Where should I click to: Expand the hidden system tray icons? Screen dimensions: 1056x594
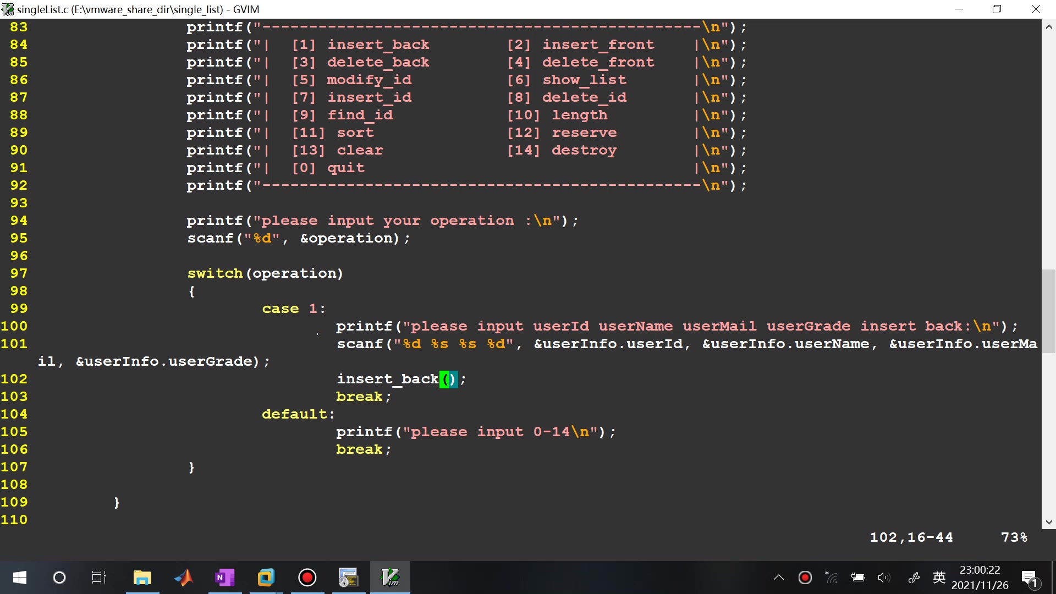(x=779, y=577)
